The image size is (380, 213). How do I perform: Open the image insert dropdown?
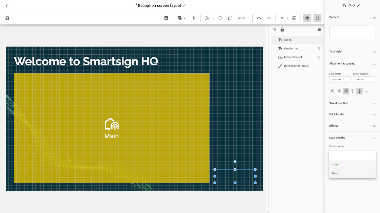click(168, 18)
